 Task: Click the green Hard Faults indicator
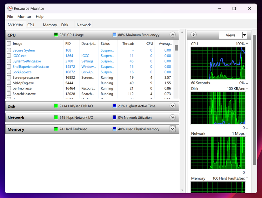pyautogui.click(x=56, y=129)
